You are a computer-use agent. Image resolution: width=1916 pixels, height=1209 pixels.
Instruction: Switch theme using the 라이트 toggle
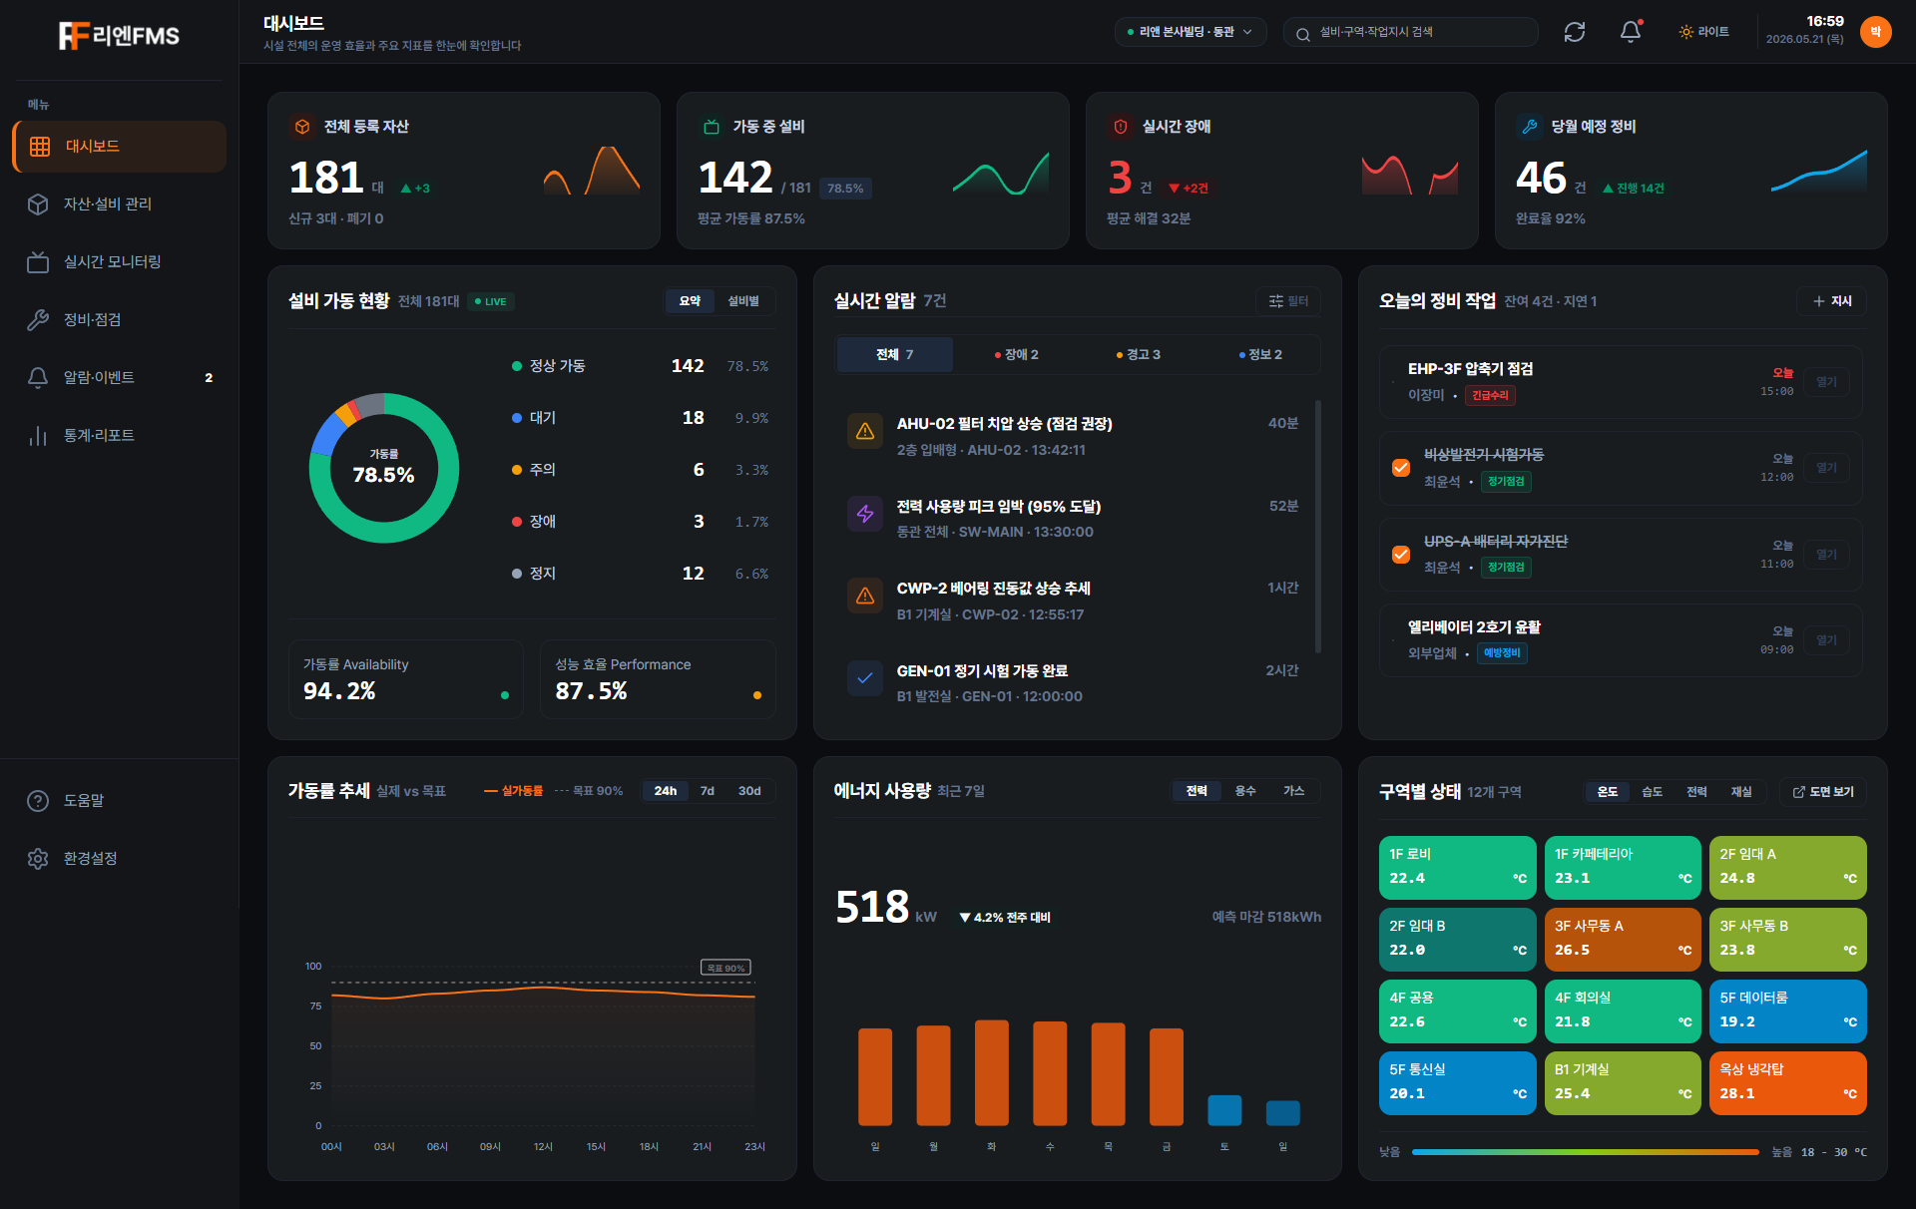point(1703,32)
